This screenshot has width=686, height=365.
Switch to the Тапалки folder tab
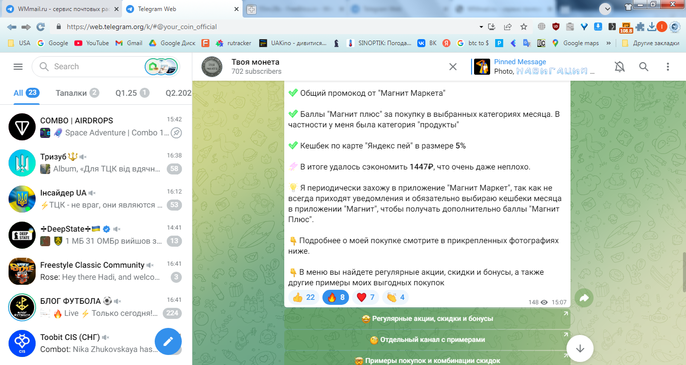pos(77,93)
